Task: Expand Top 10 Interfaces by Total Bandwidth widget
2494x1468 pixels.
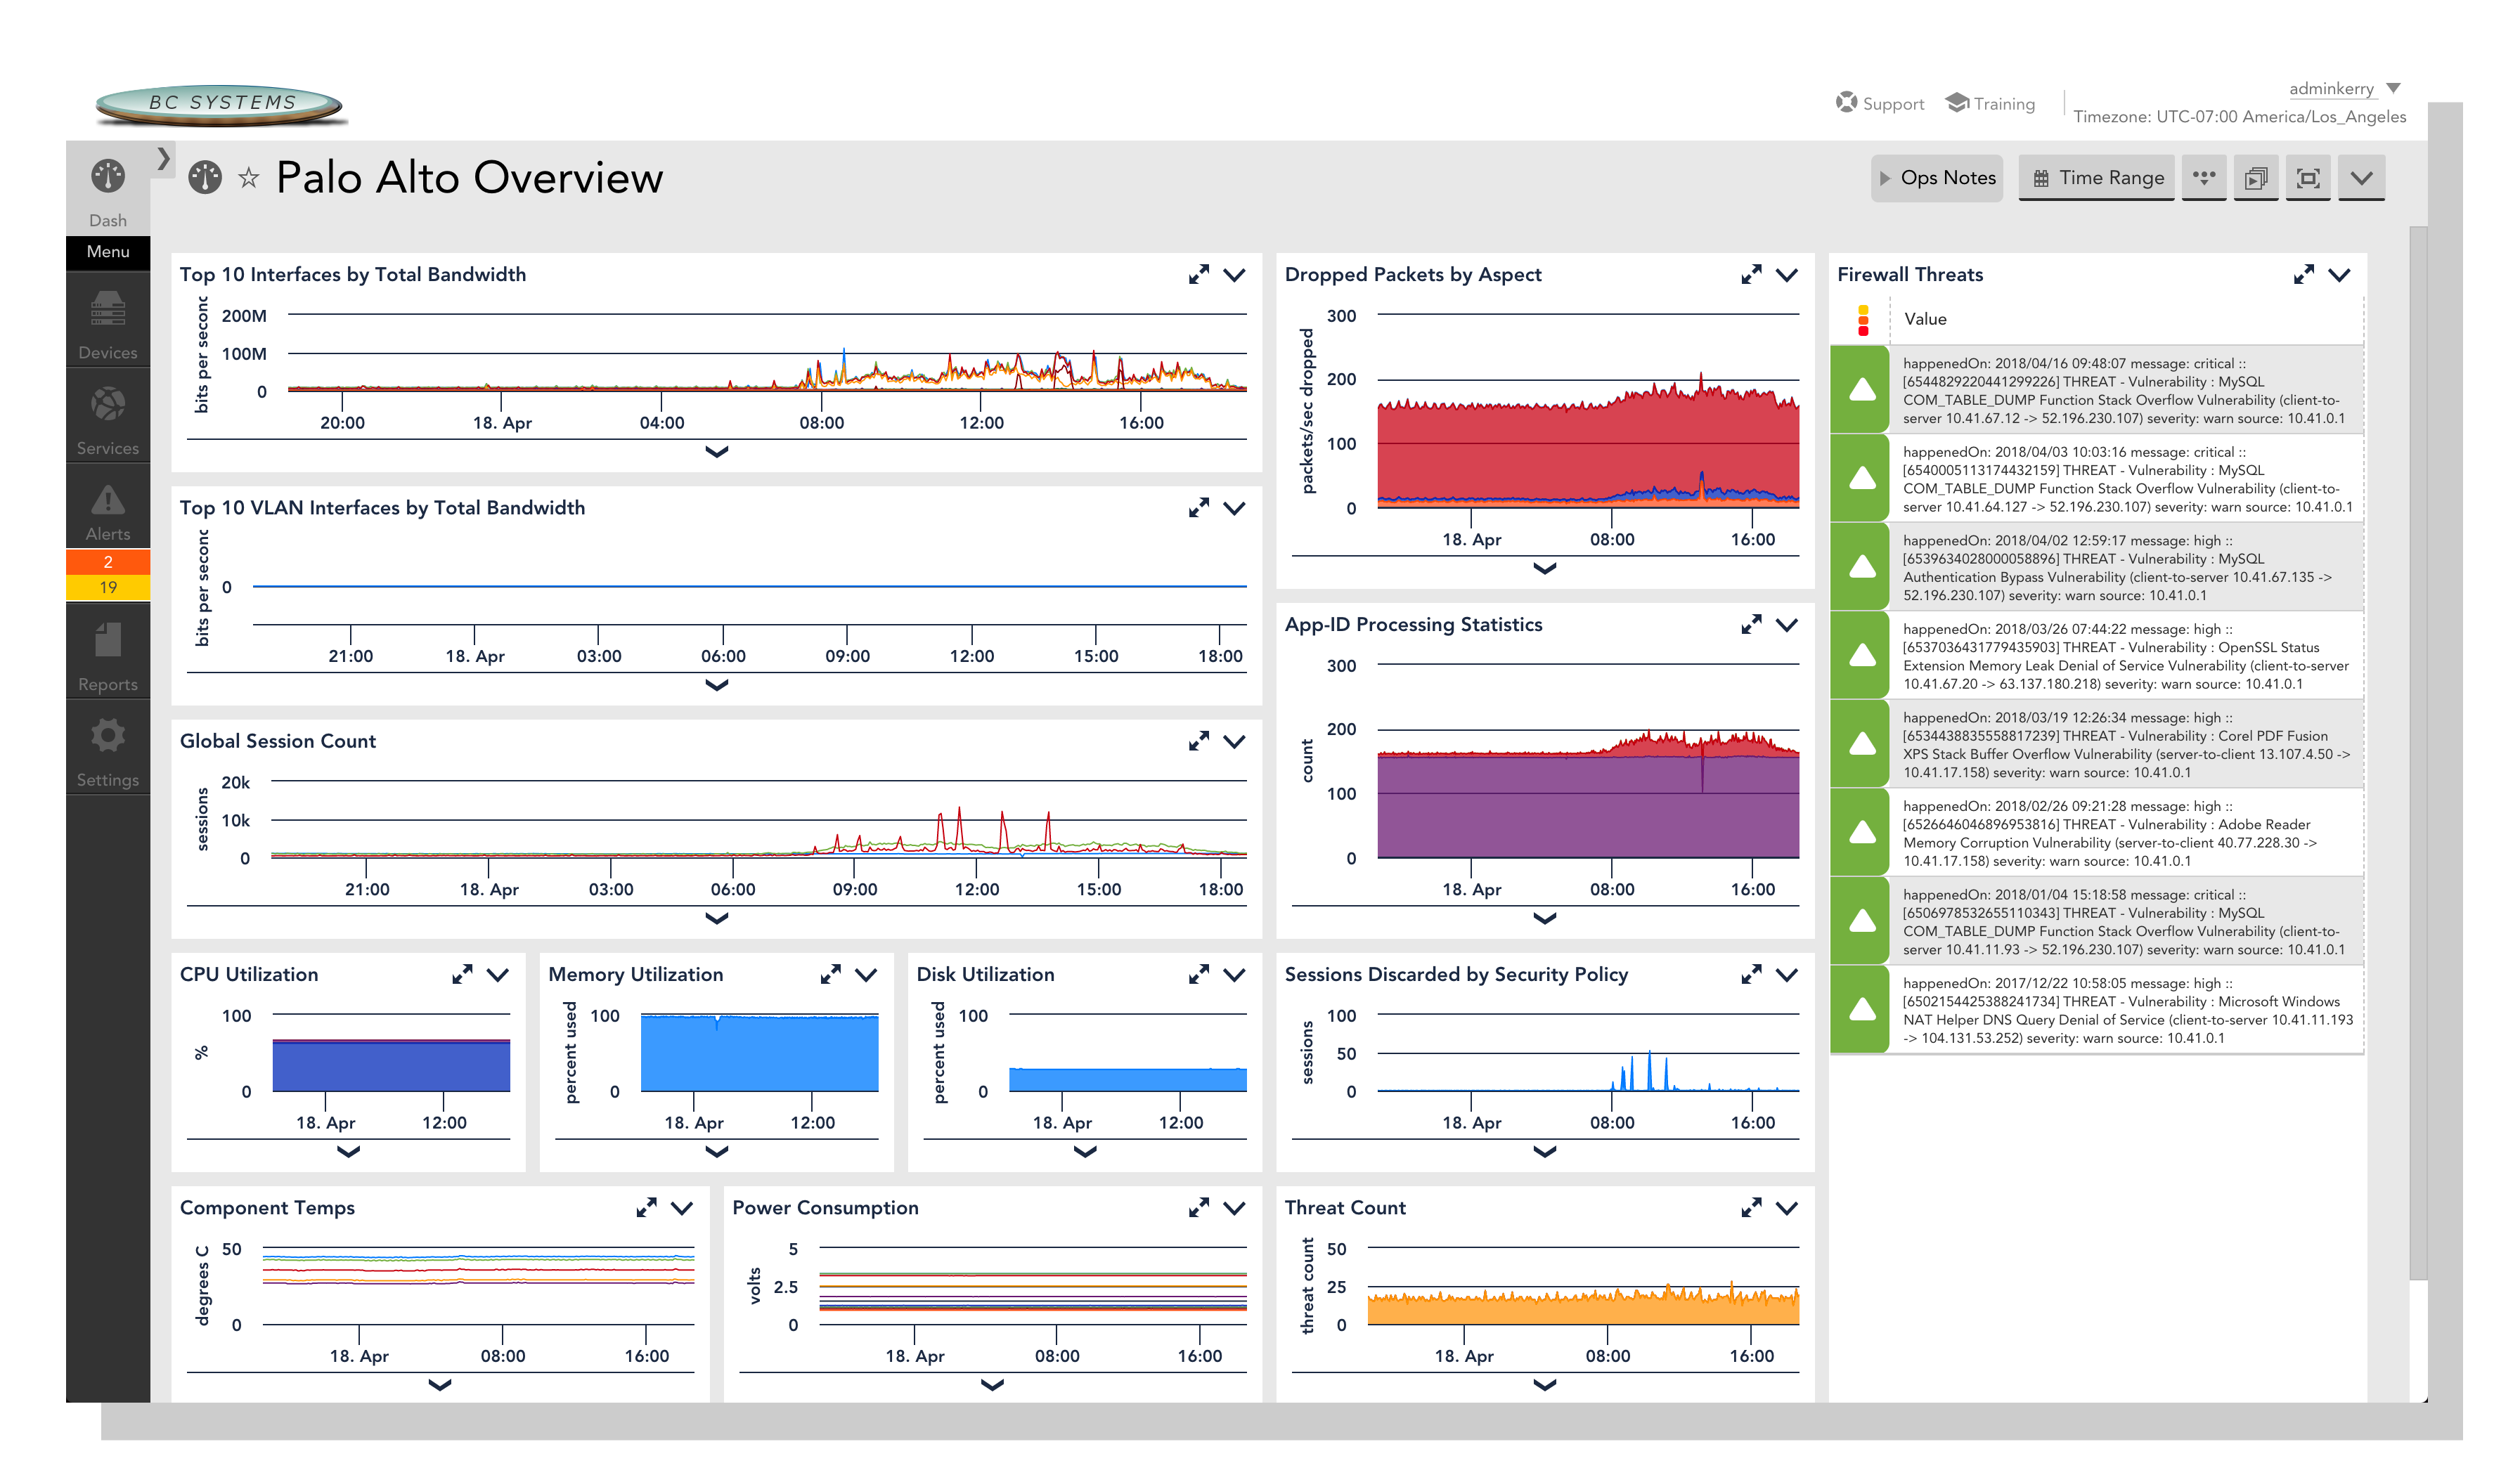Action: (1198, 275)
